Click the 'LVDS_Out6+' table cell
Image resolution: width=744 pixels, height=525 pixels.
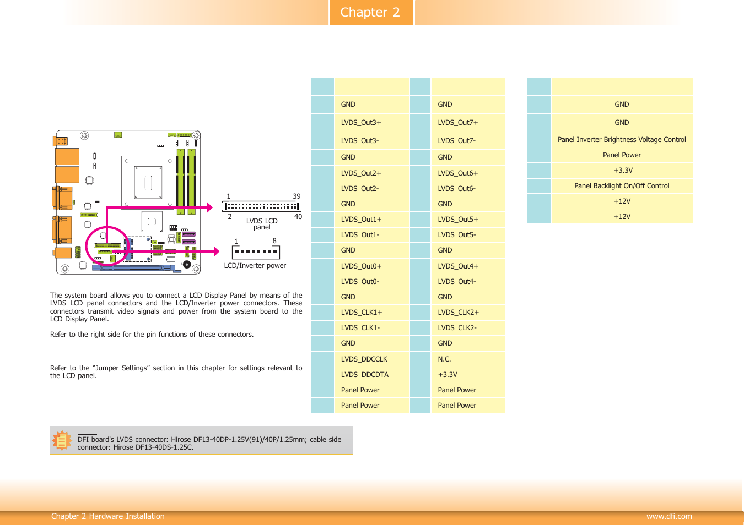pos(468,173)
